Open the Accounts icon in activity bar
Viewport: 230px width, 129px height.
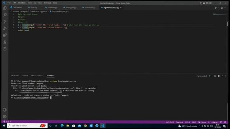(5, 110)
